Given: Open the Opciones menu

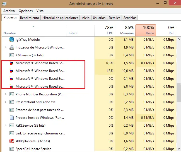Looking at the screenshot, I should tap(26, 11).
